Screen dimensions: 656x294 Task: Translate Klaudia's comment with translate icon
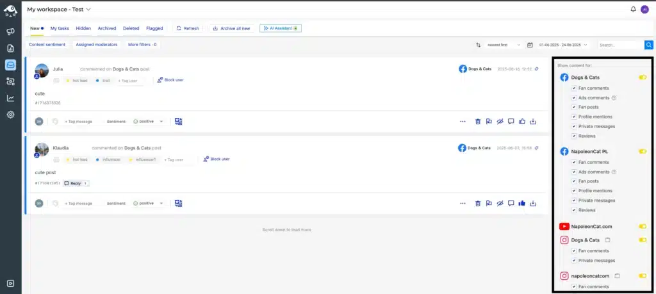coord(179,204)
